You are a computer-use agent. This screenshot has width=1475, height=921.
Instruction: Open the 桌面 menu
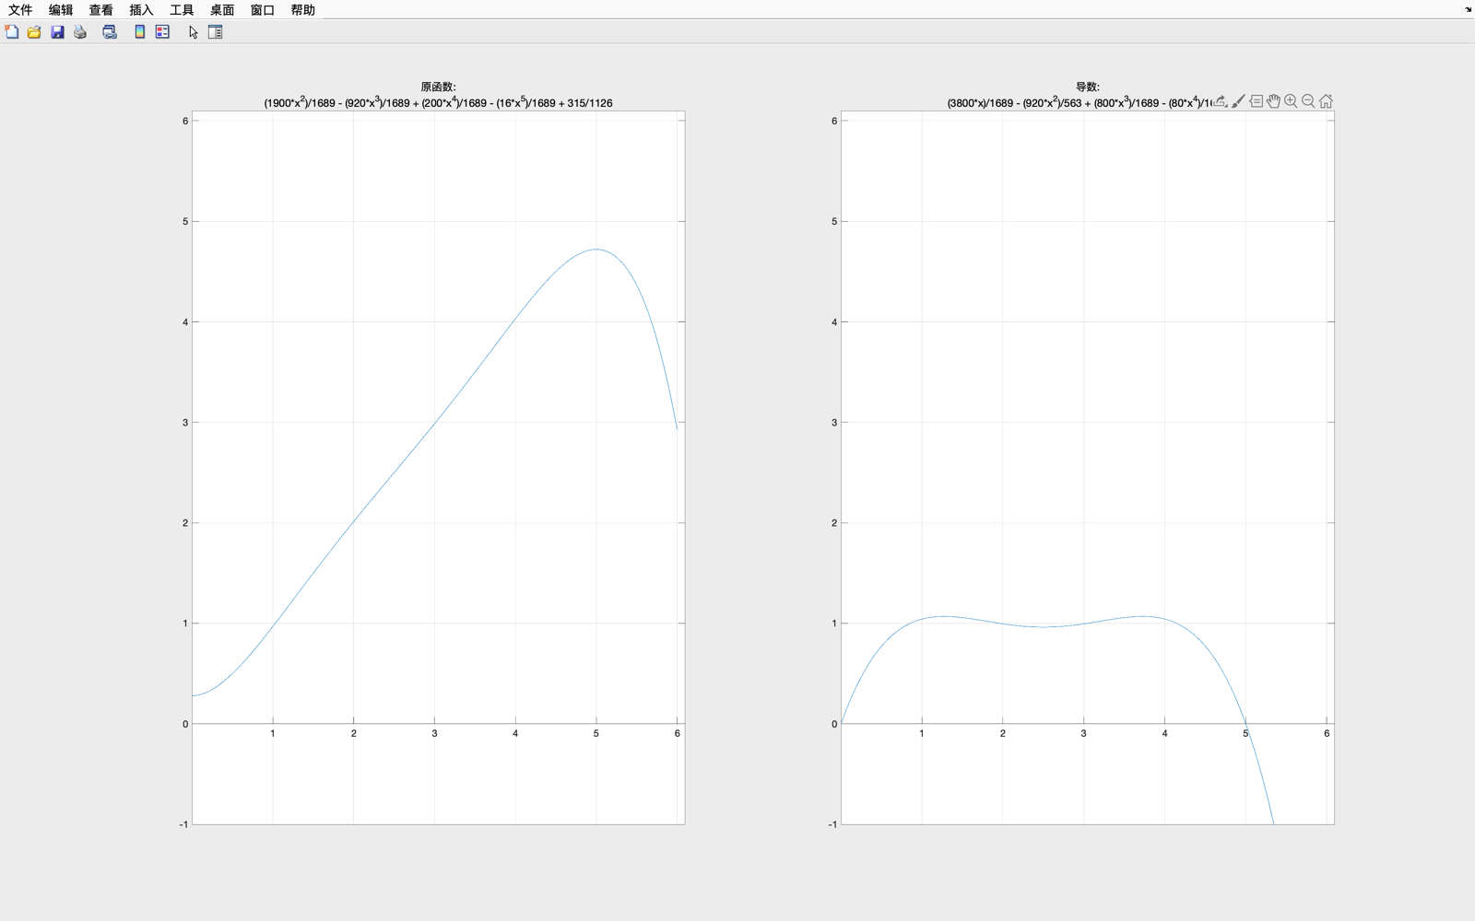tap(222, 10)
